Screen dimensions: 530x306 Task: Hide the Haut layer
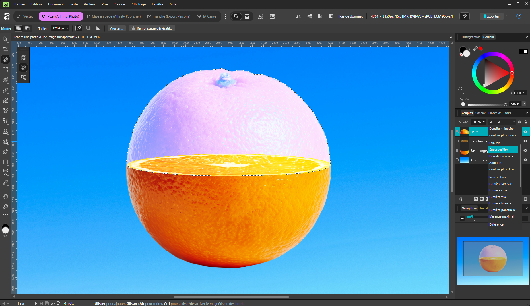tap(525, 132)
